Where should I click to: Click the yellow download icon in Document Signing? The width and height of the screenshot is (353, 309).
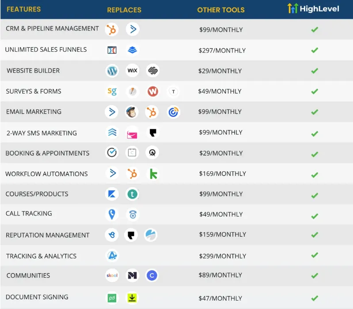[132, 298]
